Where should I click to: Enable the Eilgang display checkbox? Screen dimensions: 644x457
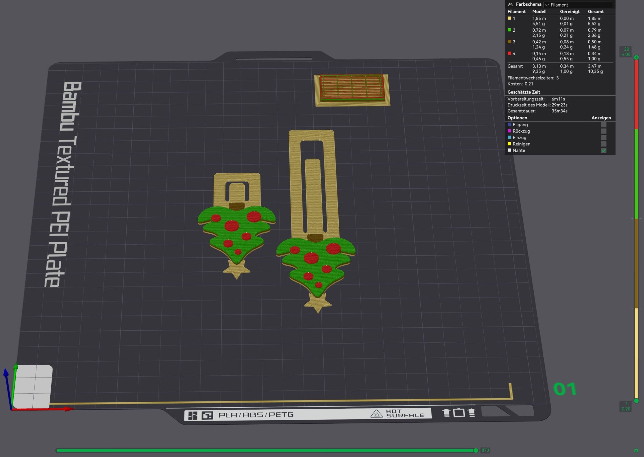[x=603, y=125]
